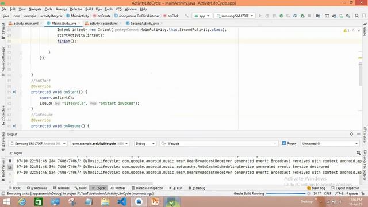Go to next highlighted error arrow
This screenshot has width=368, height=207.
click(359, 30)
